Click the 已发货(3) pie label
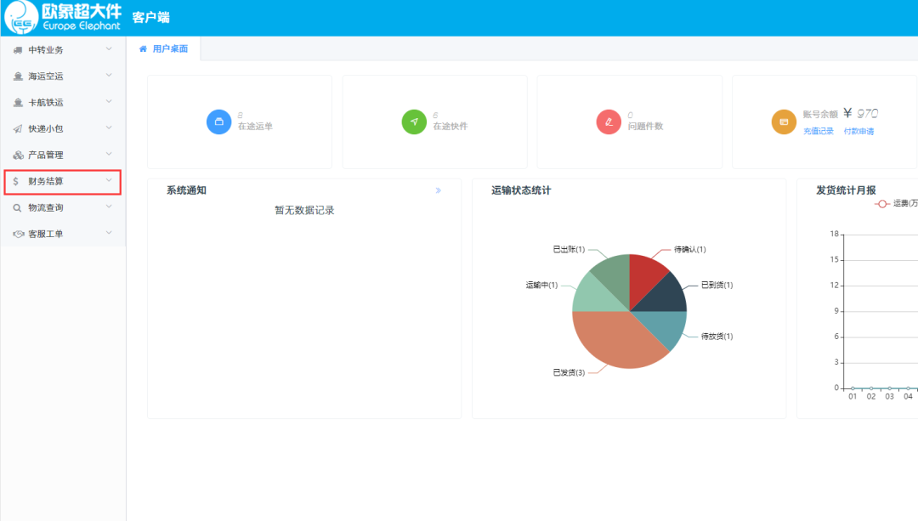This screenshot has width=918, height=521. [x=569, y=372]
